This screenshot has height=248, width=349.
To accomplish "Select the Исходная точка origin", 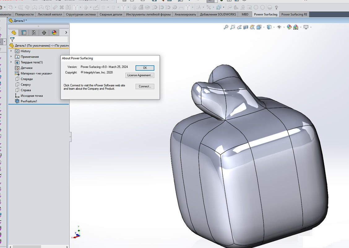I will [29, 96].
